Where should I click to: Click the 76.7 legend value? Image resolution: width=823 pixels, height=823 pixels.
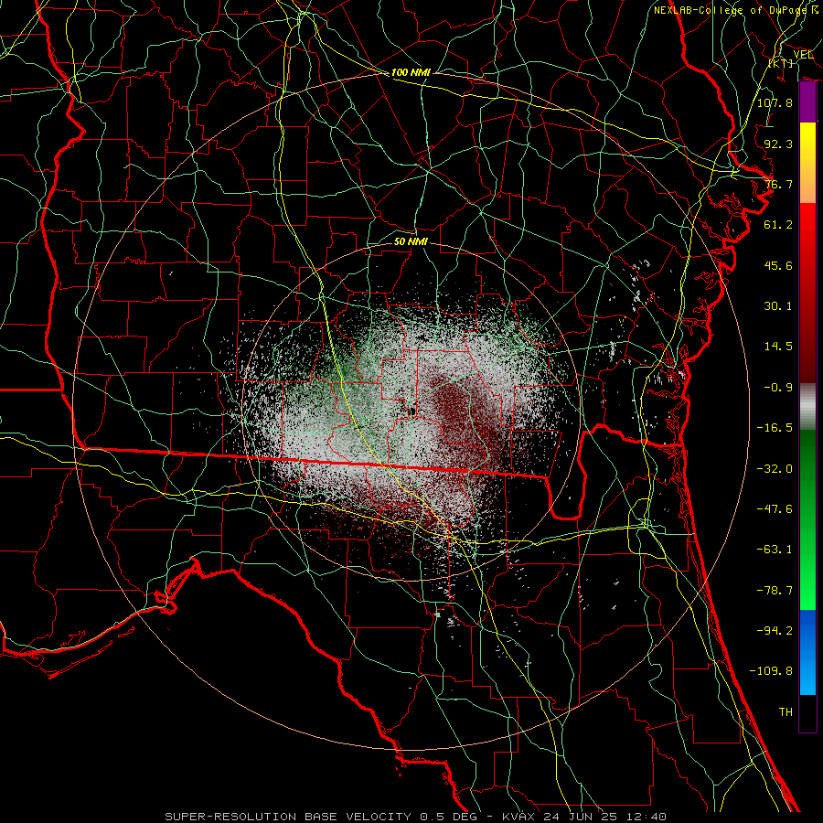point(778,184)
